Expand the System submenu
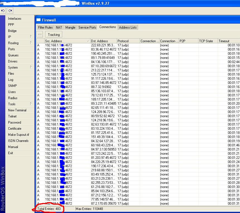The width and height of the screenshot is (240, 213). 31,67
